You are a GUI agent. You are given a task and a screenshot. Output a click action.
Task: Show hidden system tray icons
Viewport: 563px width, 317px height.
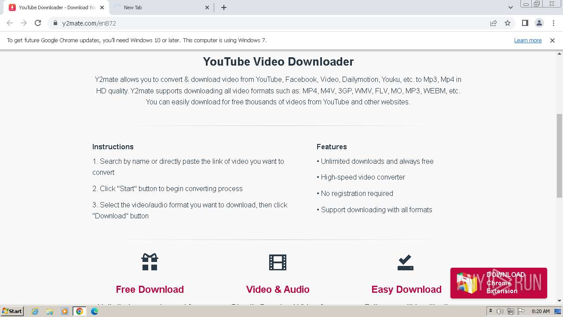click(x=490, y=311)
